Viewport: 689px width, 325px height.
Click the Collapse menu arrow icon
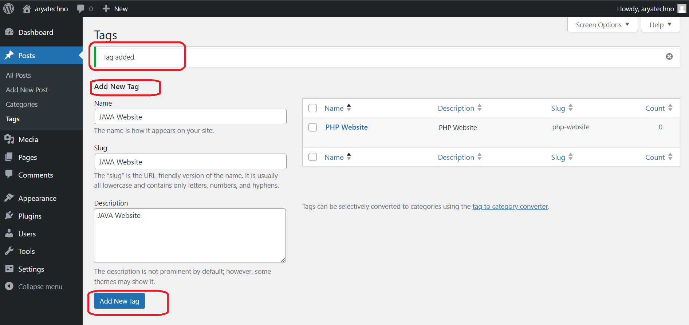coord(9,287)
